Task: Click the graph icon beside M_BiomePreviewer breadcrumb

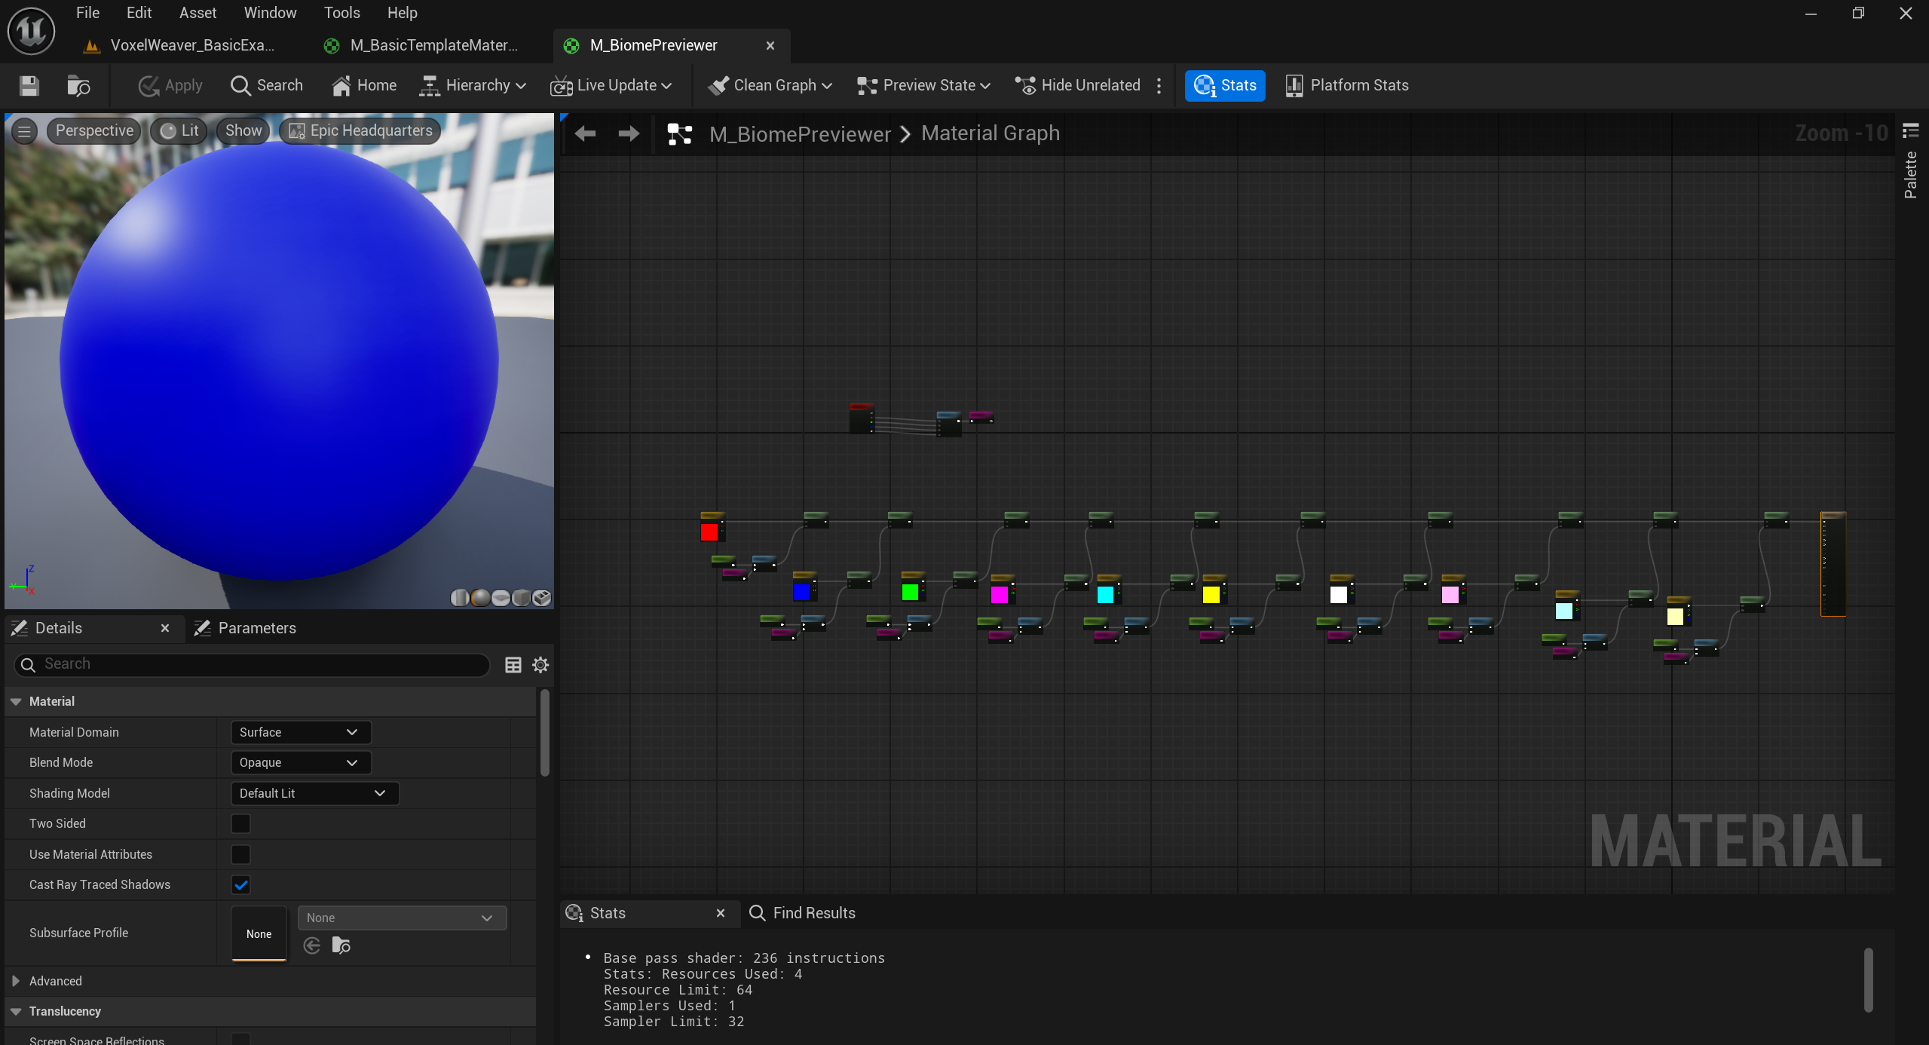Action: coord(680,134)
